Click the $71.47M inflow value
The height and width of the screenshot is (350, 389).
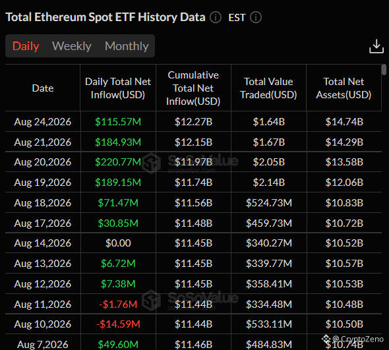(118, 203)
